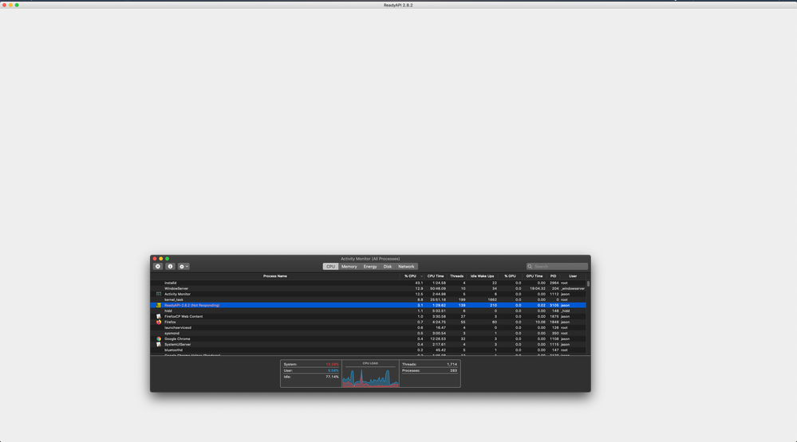Select the WindowServer process row
The height and width of the screenshot is (442, 797).
368,289
